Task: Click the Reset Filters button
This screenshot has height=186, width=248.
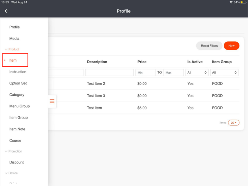Action: click(x=209, y=46)
